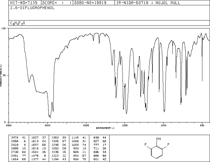The height and width of the screenshot is (162, 210).
Task: Select peak table value 1613
Action: point(35,141)
